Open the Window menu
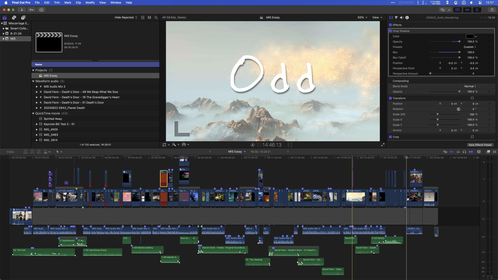This screenshot has height=280, width=498. 115,2
